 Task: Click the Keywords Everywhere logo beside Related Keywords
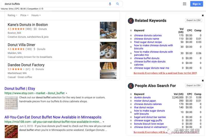coord(131,21)
